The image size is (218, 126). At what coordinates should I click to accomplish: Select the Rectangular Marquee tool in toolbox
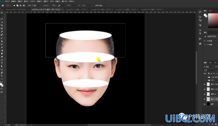pyautogui.click(x=2, y=16)
